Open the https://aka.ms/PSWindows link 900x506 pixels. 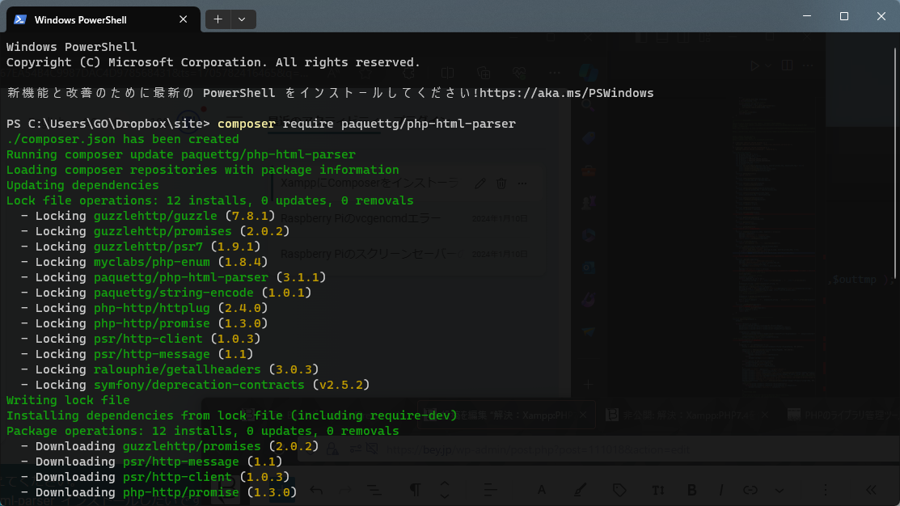[x=567, y=93]
